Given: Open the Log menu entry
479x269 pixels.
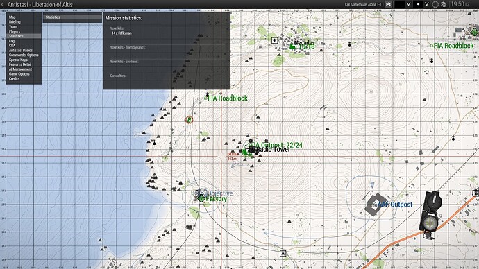Looking at the screenshot, I should [12, 41].
